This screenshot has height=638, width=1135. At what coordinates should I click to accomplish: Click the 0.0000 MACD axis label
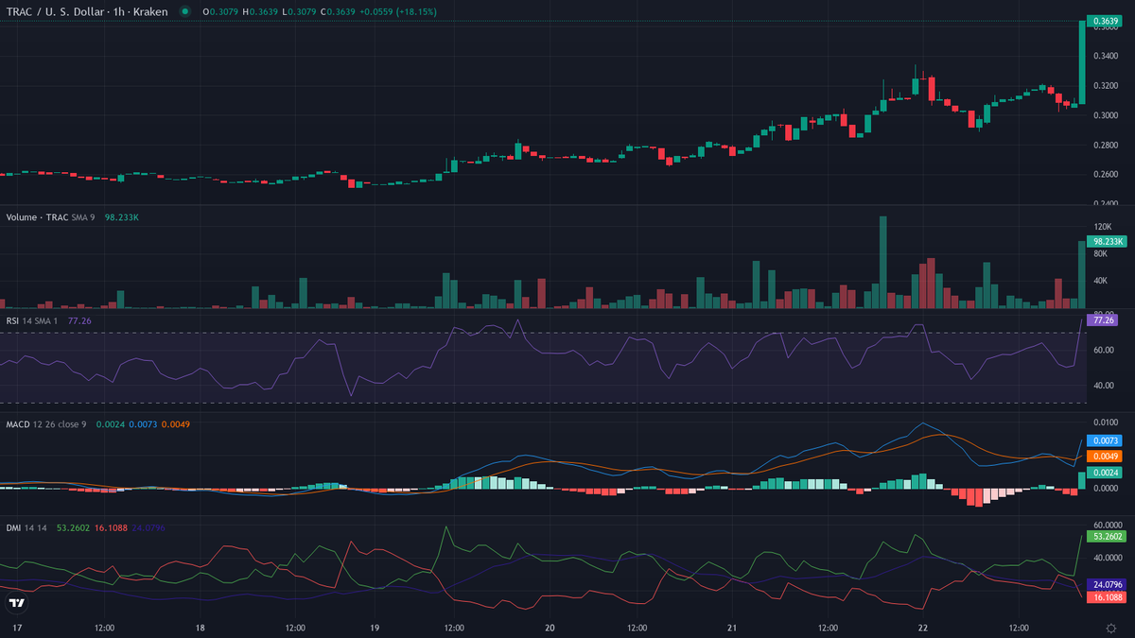[x=1105, y=488]
